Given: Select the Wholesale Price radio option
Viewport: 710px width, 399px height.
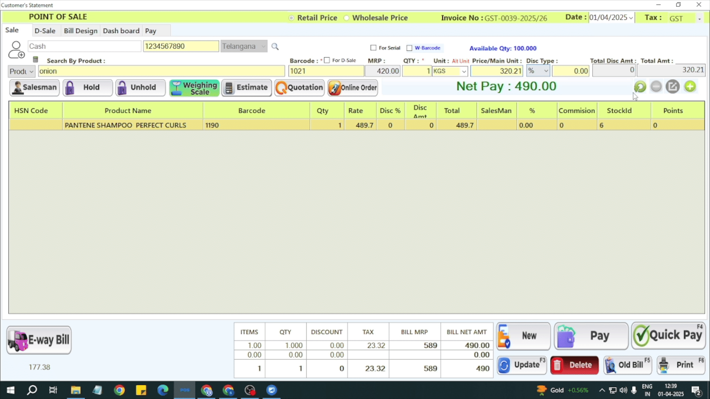Looking at the screenshot, I should pyautogui.click(x=346, y=18).
